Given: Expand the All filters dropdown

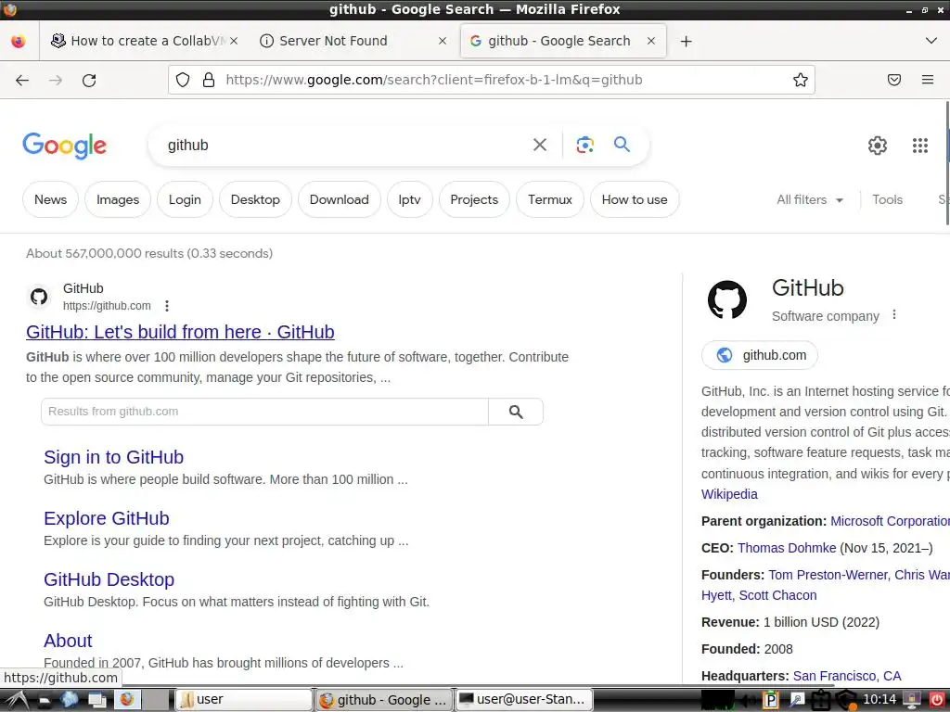Looking at the screenshot, I should [x=810, y=200].
